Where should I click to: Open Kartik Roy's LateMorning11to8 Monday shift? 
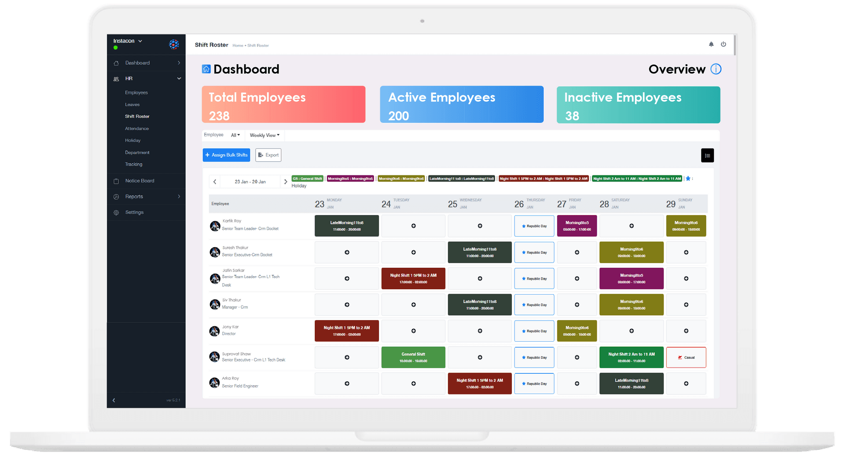click(x=347, y=226)
